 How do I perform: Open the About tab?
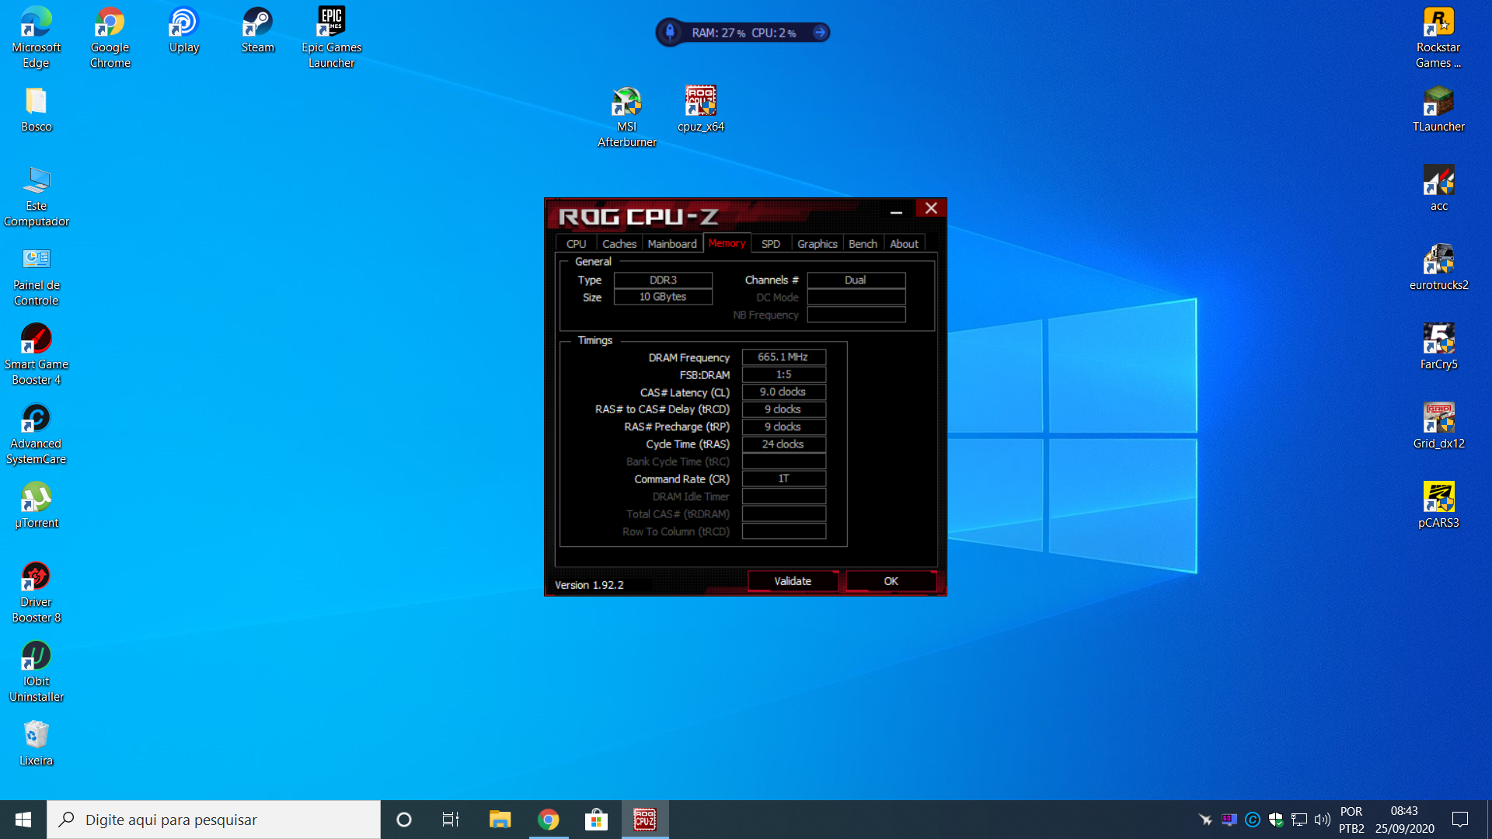(x=904, y=244)
